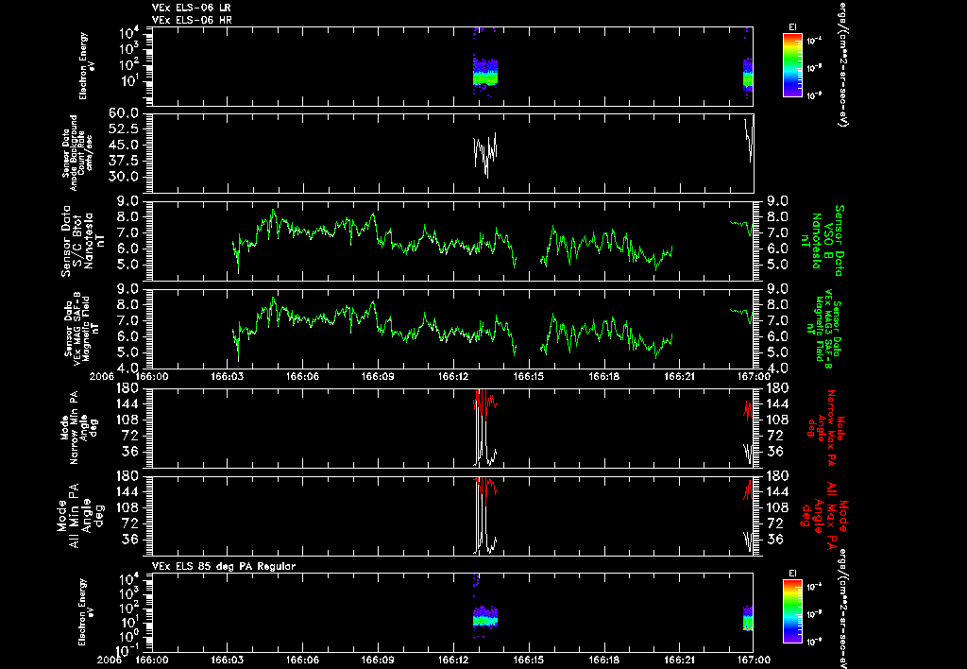Viewport: 967px width, 669px height.
Task: Click the 'EI' label above the bottom color bar
Action: coord(792,574)
